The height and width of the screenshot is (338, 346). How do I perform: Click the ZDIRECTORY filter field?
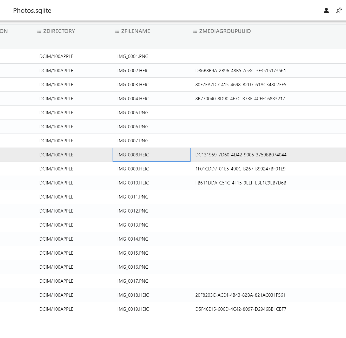click(71, 43)
